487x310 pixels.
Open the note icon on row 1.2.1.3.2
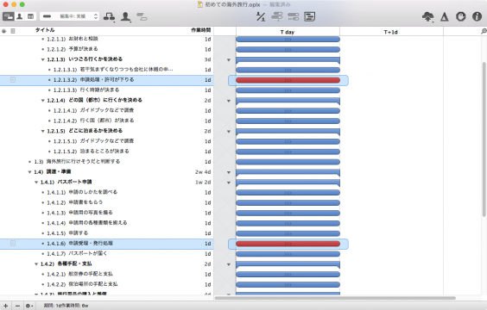13,79
